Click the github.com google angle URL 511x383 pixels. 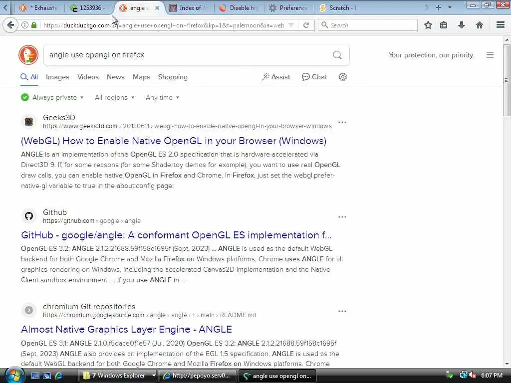pyautogui.click(x=92, y=221)
